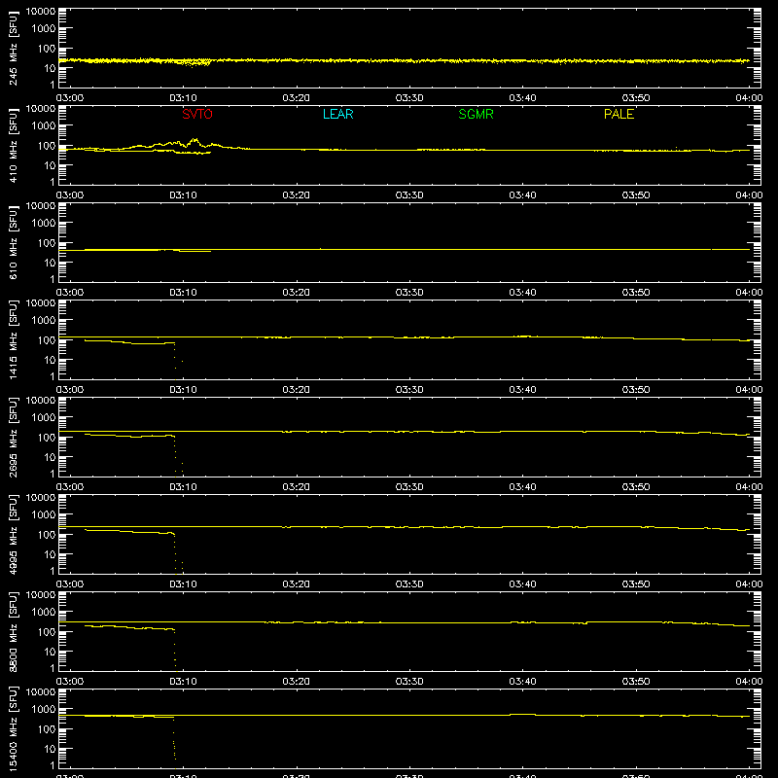
Task: Select the "2695 MHz [SFU]" axis title
Action: click(14, 437)
